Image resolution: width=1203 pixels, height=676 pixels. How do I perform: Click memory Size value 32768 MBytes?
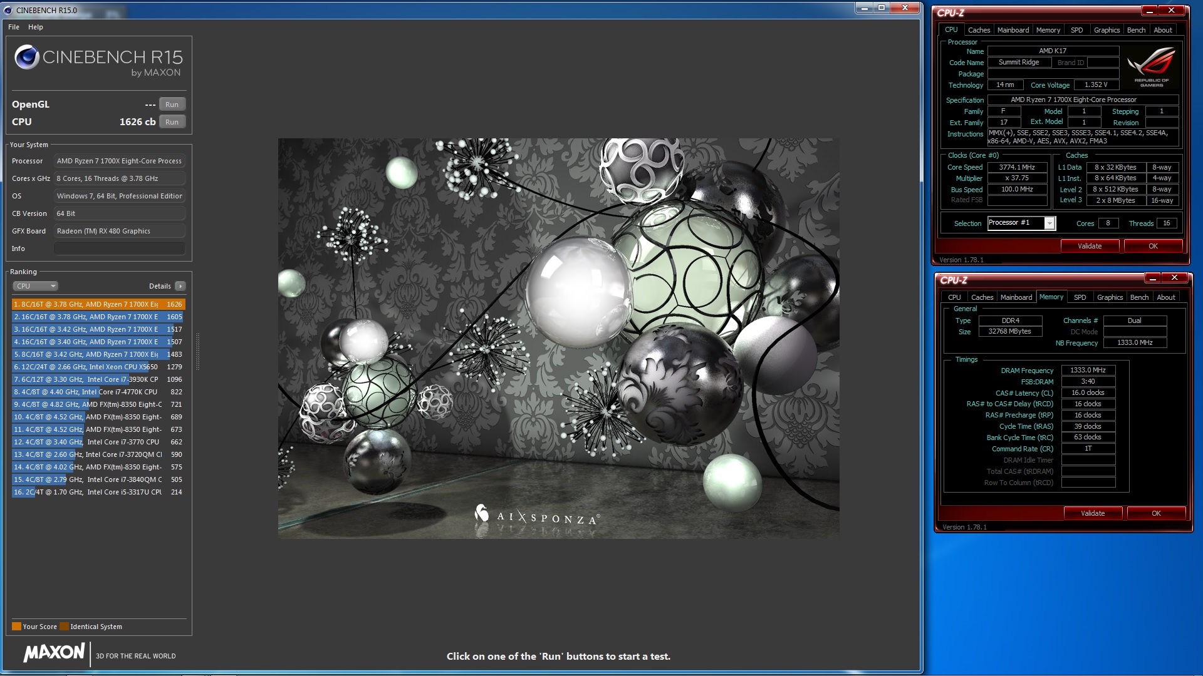1010,332
